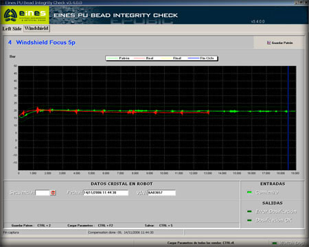Click the SALIDAS heading

pos(273,203)
